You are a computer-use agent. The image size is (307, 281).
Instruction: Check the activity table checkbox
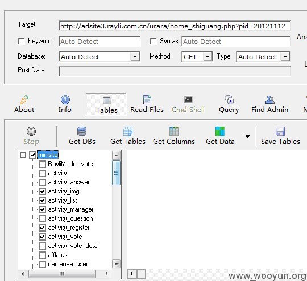click(42, 173)
